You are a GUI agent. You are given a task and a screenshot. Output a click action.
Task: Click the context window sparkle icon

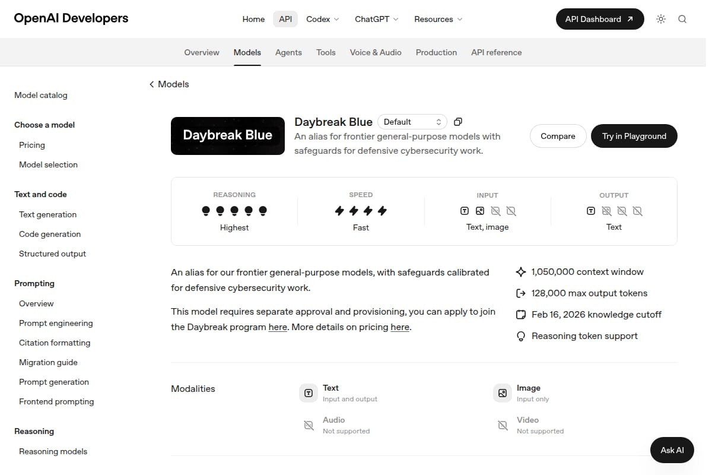[521, 272]
